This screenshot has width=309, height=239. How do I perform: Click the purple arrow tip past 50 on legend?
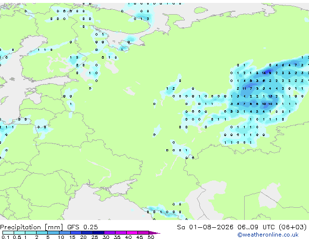click(154, 233)
